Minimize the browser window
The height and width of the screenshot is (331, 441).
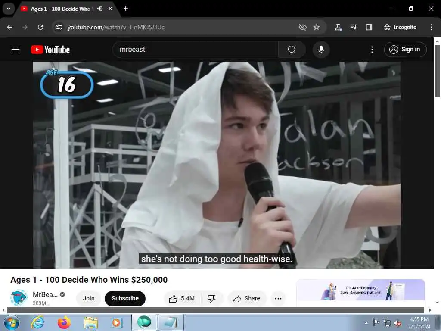pos(391,9)
